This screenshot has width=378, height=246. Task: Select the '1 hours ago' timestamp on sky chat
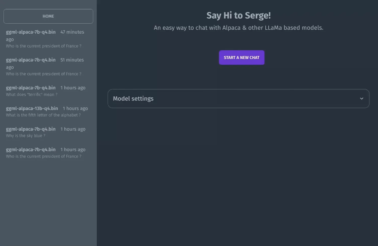pos(73,129)
